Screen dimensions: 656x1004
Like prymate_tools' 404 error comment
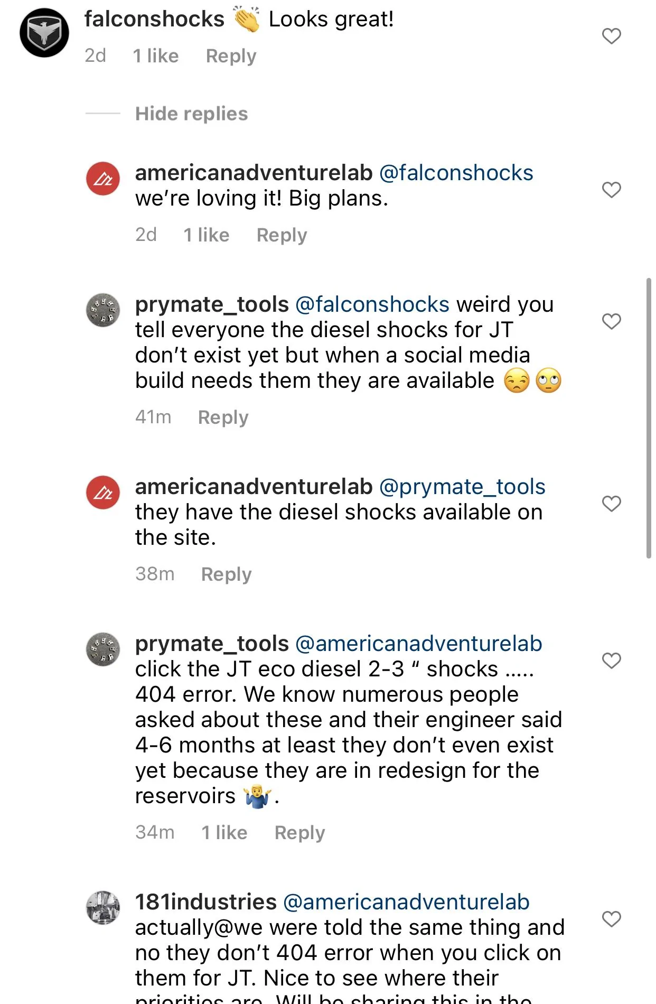[x=611, y=661]
